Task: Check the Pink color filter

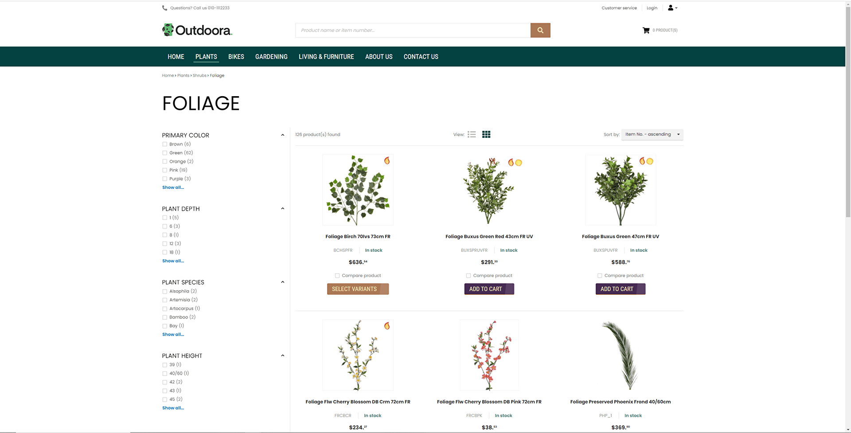Action: [165, 170]
